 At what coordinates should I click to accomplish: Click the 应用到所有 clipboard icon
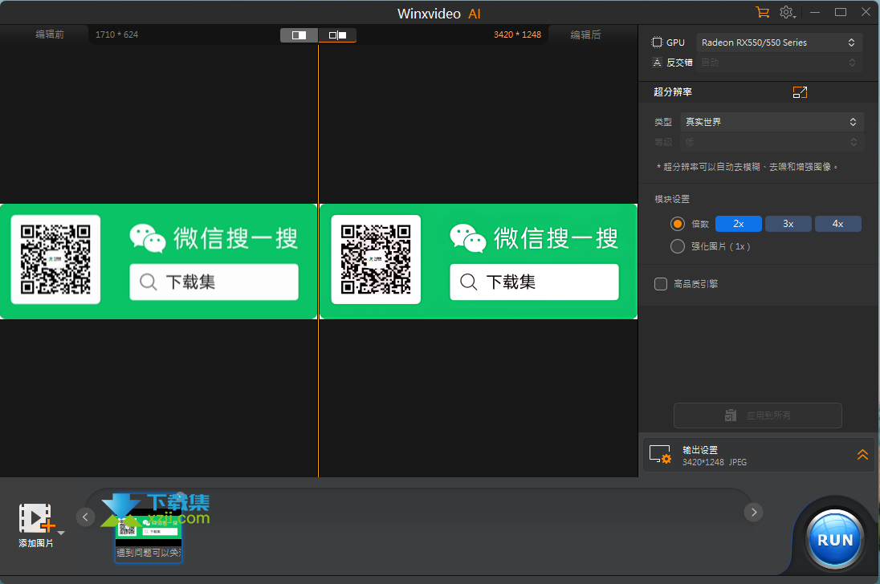[x=731, y=416]
